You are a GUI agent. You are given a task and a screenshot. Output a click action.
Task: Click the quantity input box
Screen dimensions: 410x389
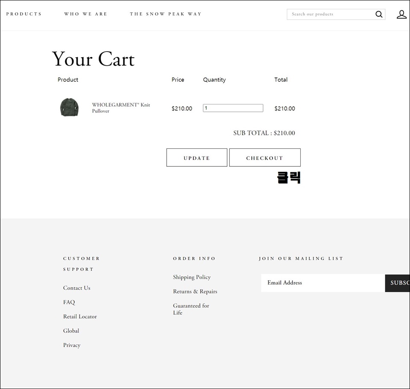233,108
